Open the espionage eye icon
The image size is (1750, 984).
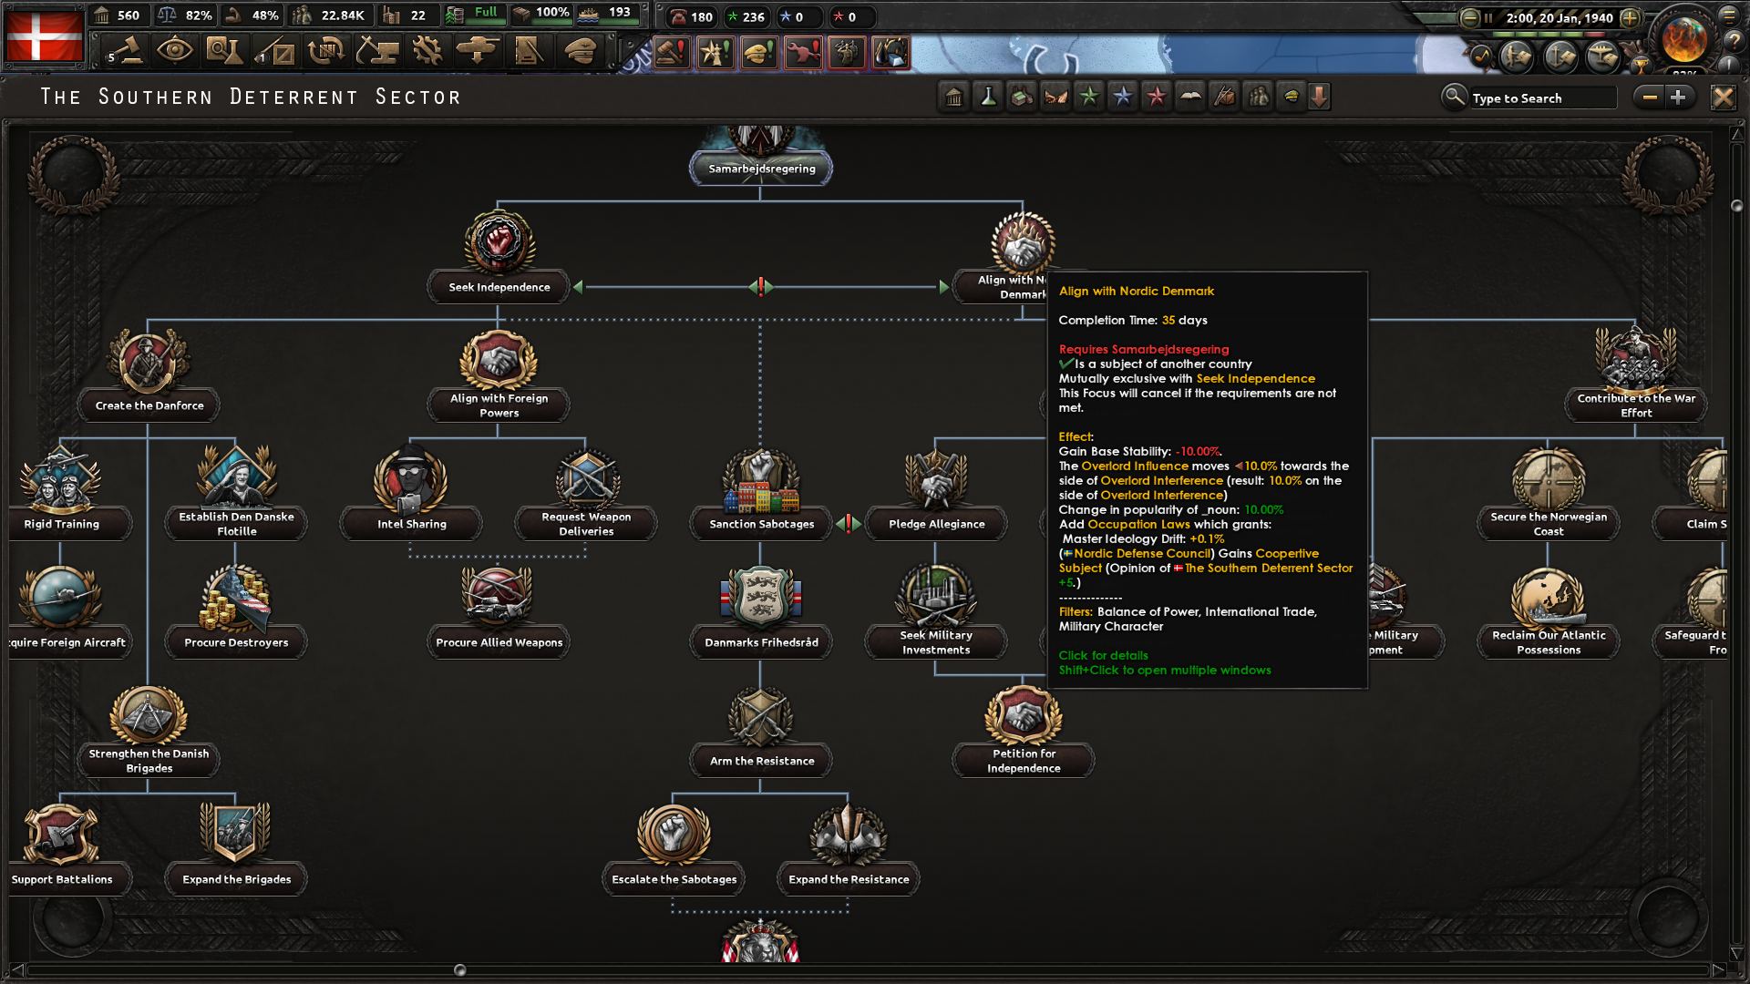click(175, 52)
